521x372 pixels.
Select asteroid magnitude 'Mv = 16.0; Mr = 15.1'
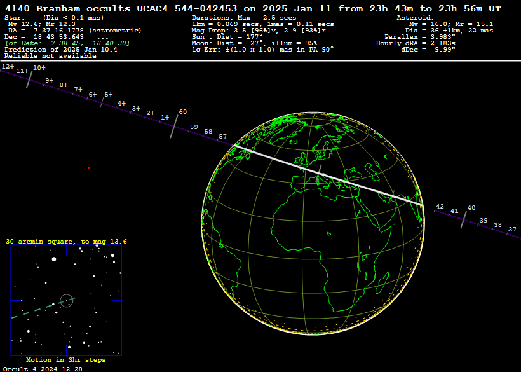(x=451, y=24)
